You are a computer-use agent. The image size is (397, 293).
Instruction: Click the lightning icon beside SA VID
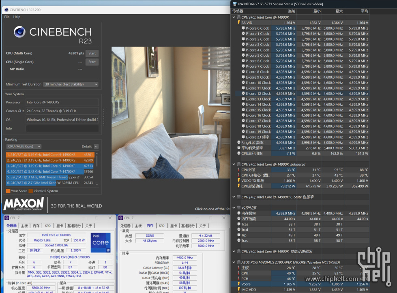click(238, 23)
